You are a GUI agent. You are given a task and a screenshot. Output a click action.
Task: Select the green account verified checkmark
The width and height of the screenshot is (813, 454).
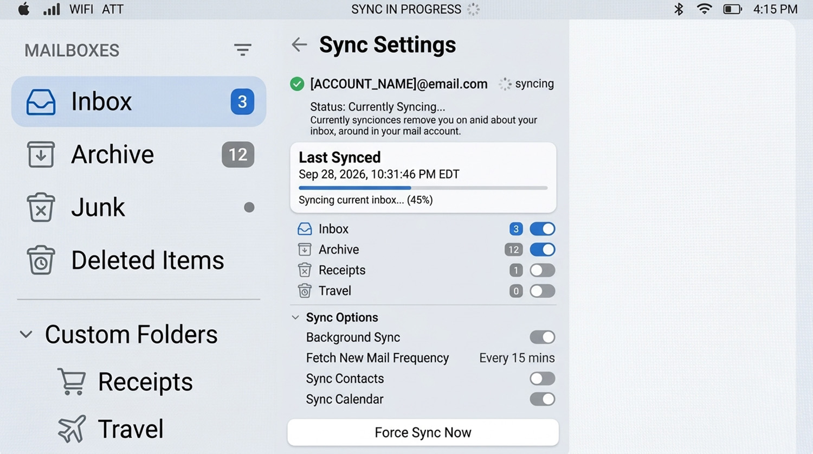(297, 84)
